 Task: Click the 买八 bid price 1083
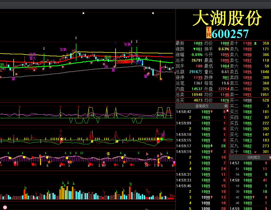[247, 140]
